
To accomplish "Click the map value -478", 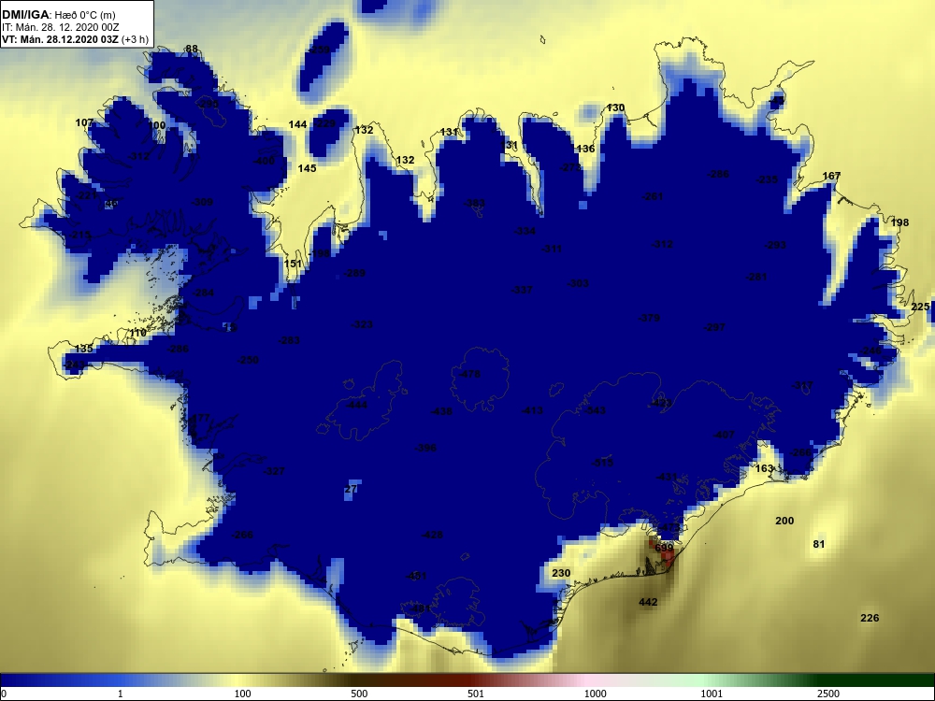I will 468,374.
